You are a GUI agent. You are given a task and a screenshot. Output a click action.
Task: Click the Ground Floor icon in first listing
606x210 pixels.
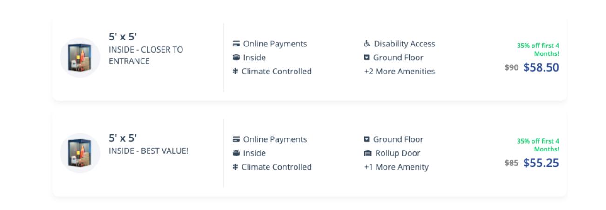[367, 58]
